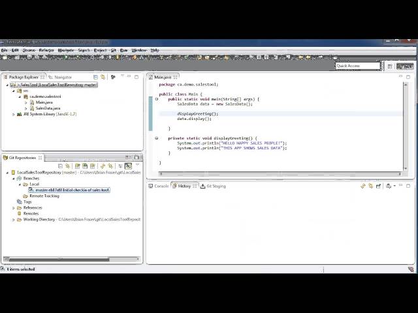
Task: Select the Git Repositories tab
Action: (x=22, y=158)
